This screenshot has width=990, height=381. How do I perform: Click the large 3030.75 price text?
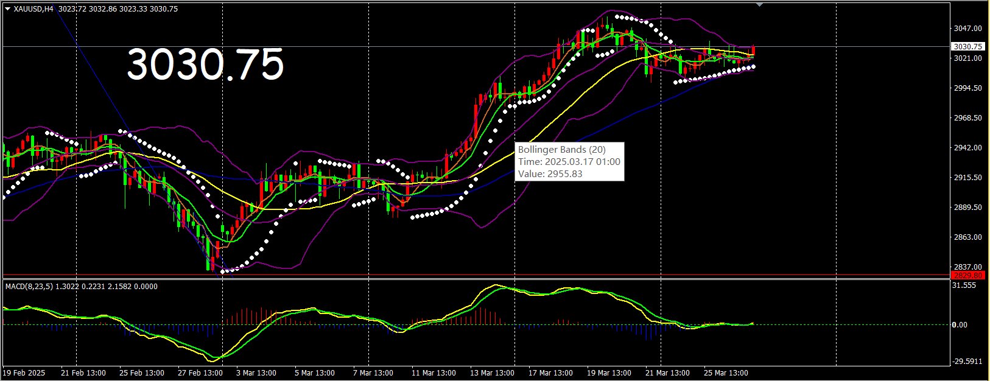205,65
